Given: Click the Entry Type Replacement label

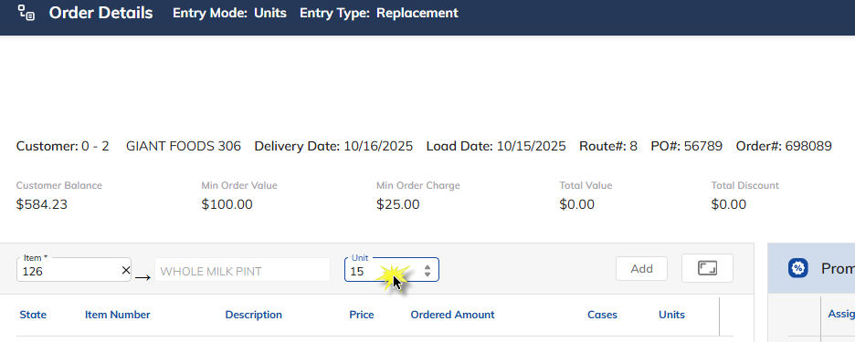Looking at the screenshot, I should (379, 13).
